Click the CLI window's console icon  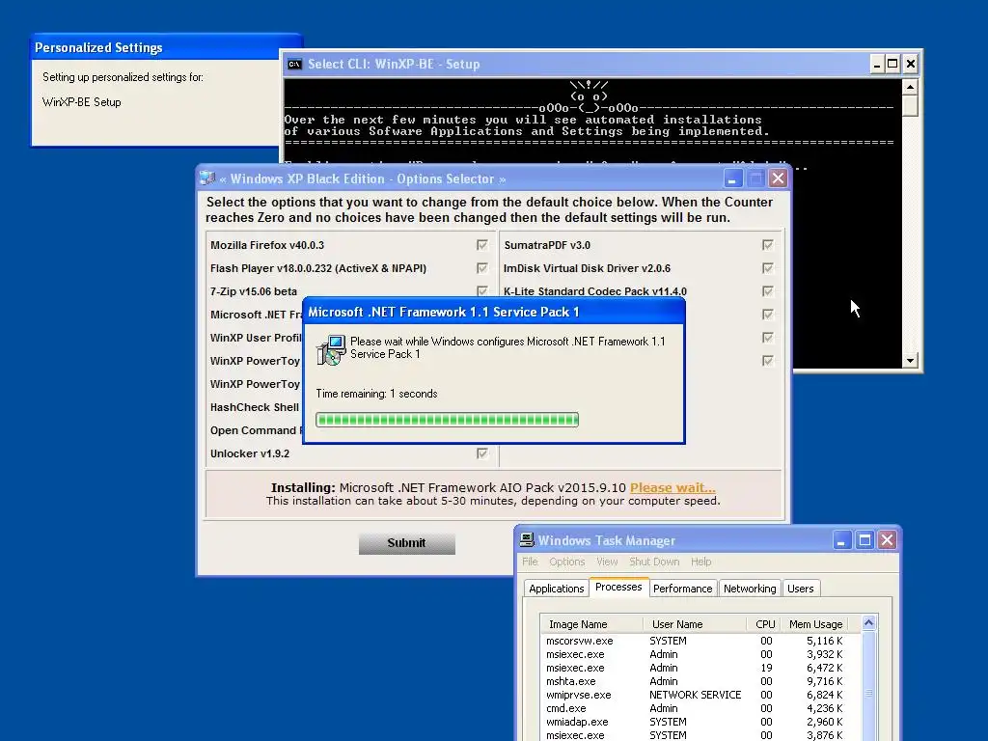coord(294,65)
